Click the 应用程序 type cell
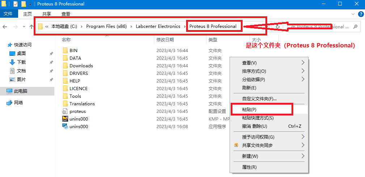The image size is (365, 177). click(217, 127)
